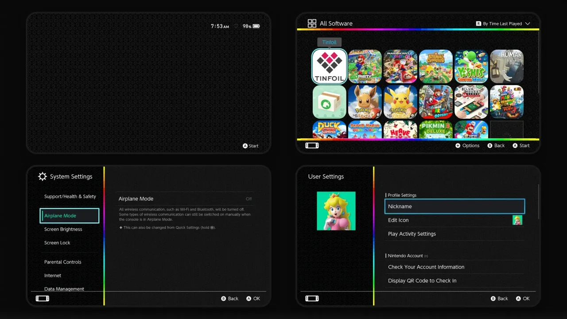
Task: Open Edit Icon in Profile Settings
Action: pos(455,220)
